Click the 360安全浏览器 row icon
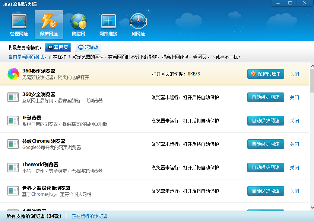The width and height of the screenshot is (314, 221). (13, 97)
